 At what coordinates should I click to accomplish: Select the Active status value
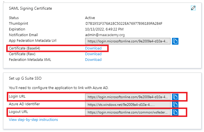(x=90, y=18)
